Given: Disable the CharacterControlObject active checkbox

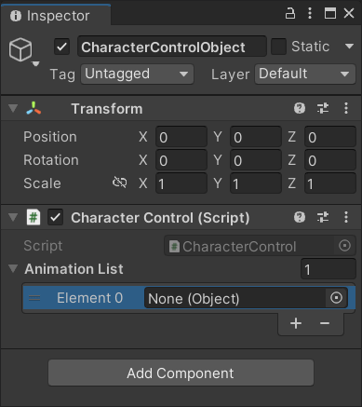Looking at the screenshot, I should click(x=62, y=47).
